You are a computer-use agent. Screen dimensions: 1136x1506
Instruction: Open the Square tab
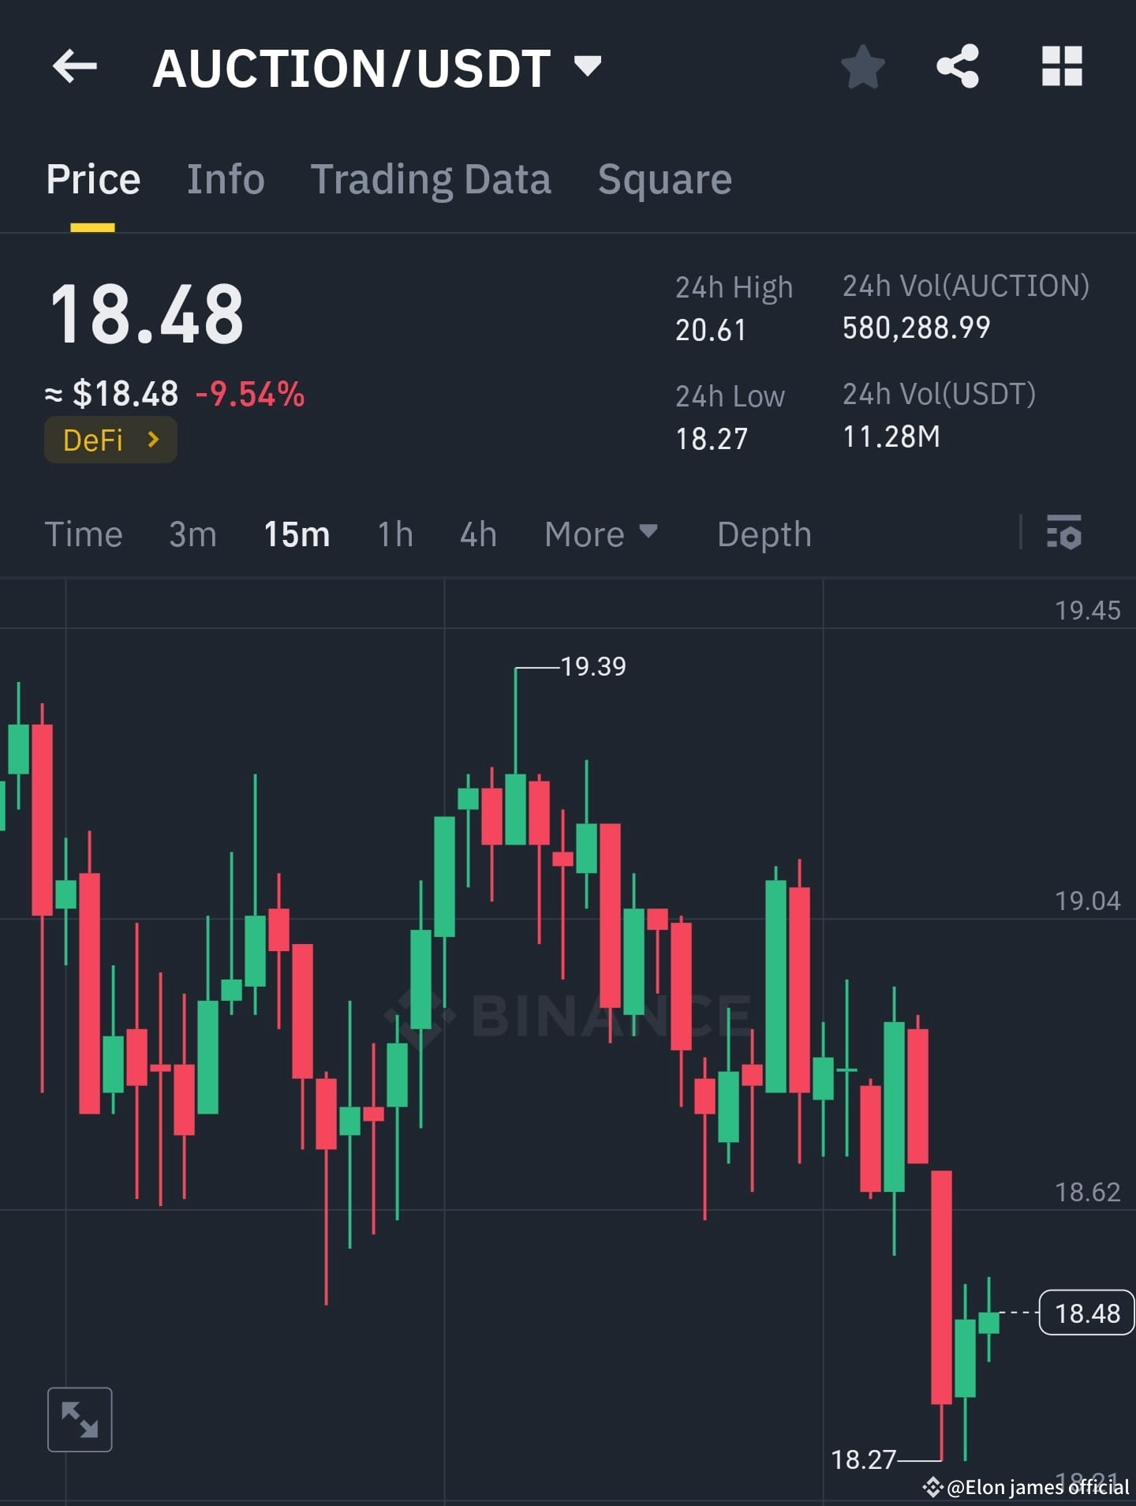(664, 179)
